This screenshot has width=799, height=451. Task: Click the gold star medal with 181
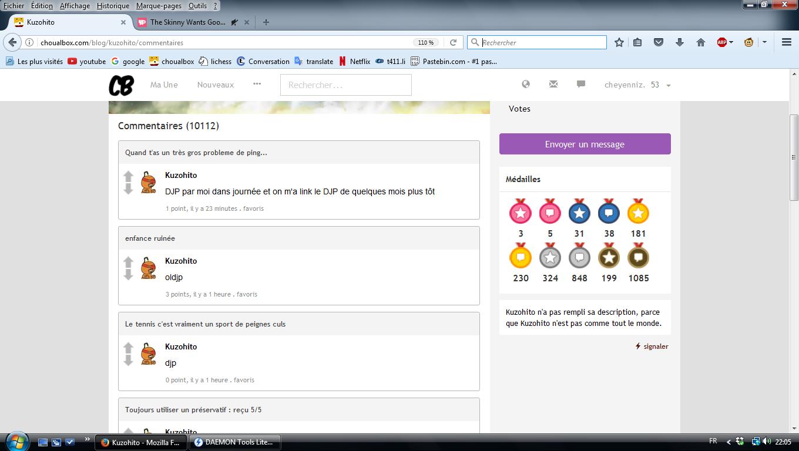click(638, 211)
